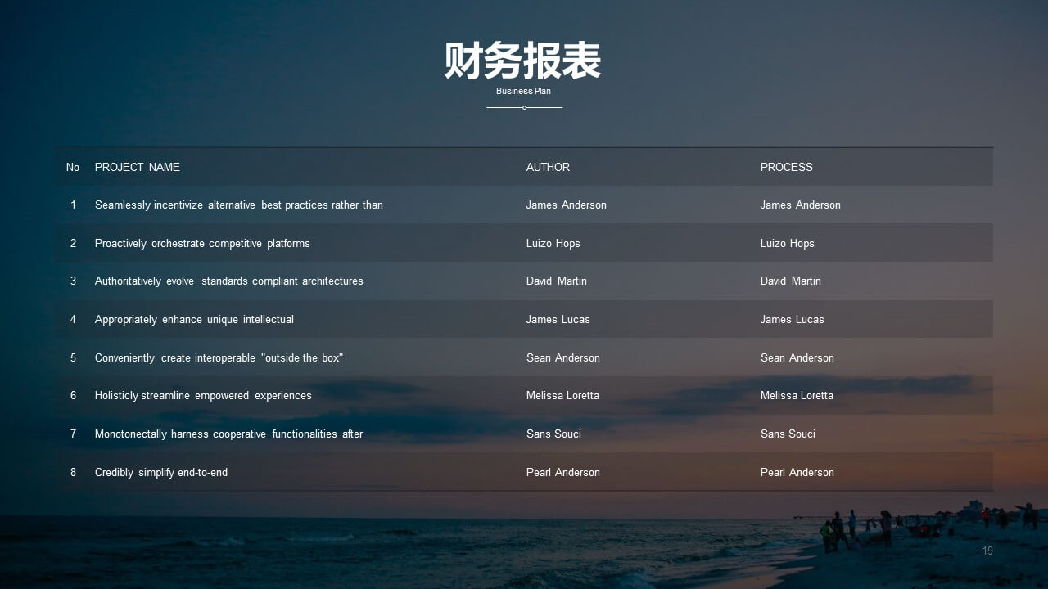Viewport: 1048px width, 589px height.
Task: Click Sean Anderson in the PROCESS column
Action: (x=797, y=357)
